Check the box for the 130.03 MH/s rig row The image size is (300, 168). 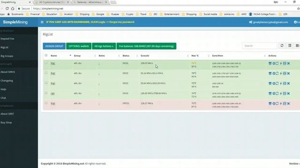46,63
